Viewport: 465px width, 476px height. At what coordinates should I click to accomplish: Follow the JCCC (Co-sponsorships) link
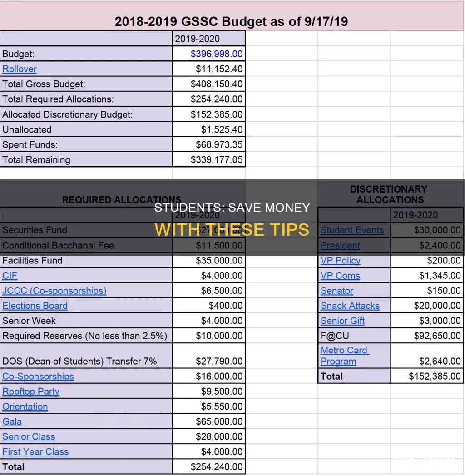pos(54,291)
